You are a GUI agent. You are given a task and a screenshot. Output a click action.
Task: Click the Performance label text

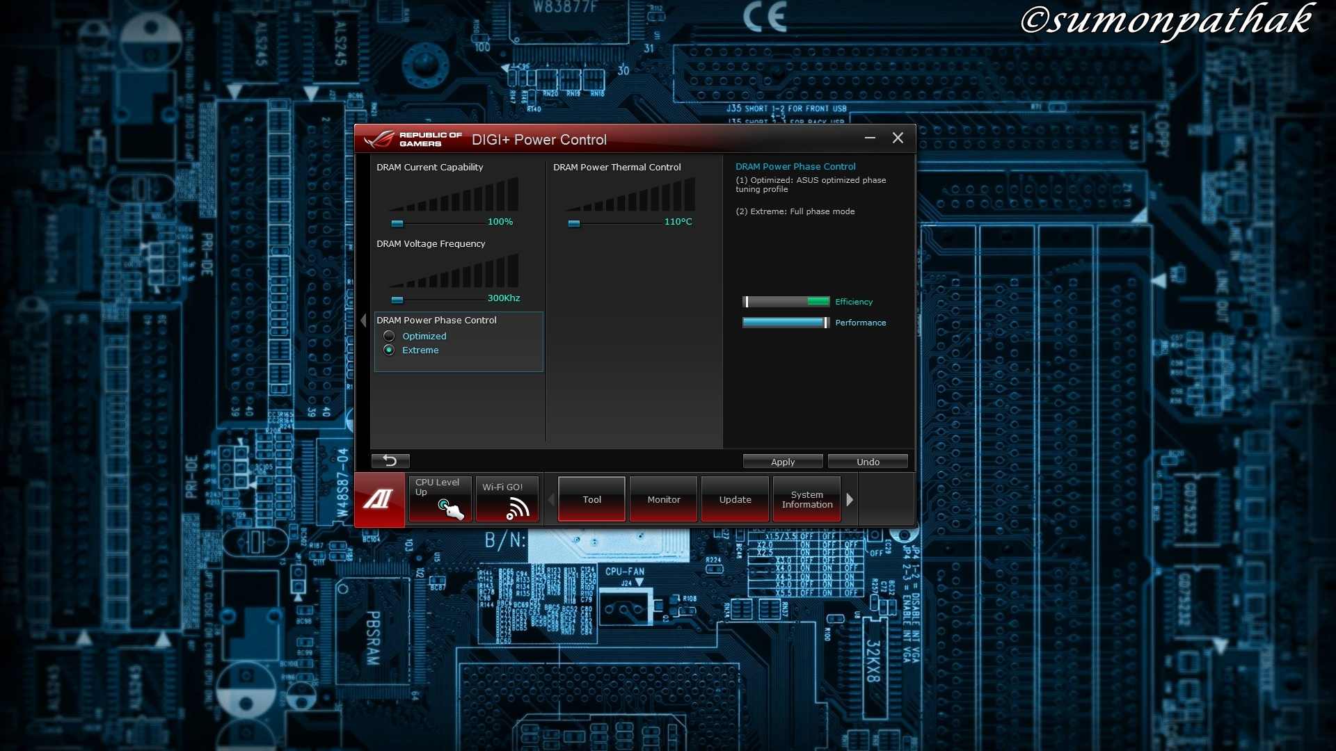861,323
